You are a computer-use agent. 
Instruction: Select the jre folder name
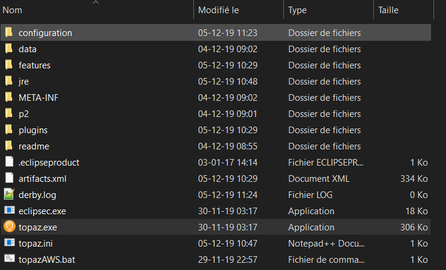pyautogui.click(x=23, y=82)
